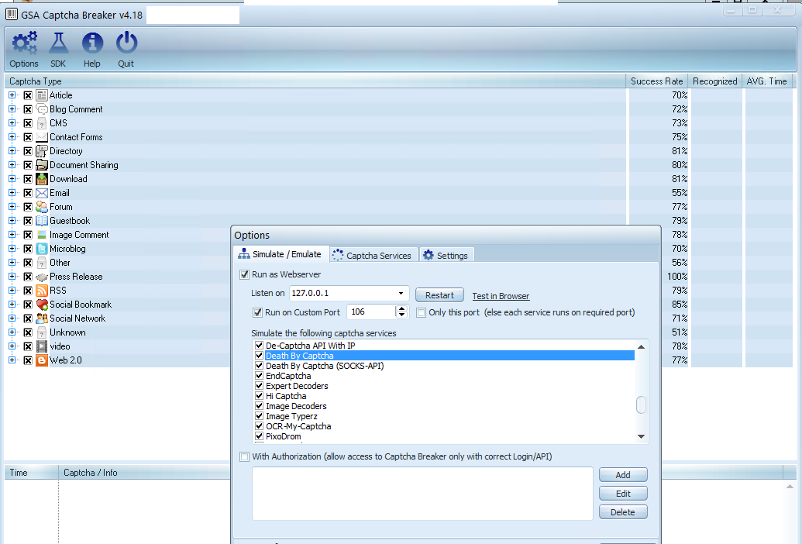Toggle the Article captcha type checkbox
Image resolution: width=802 pixels, height=544 pixels.
[x=28, y=95]
